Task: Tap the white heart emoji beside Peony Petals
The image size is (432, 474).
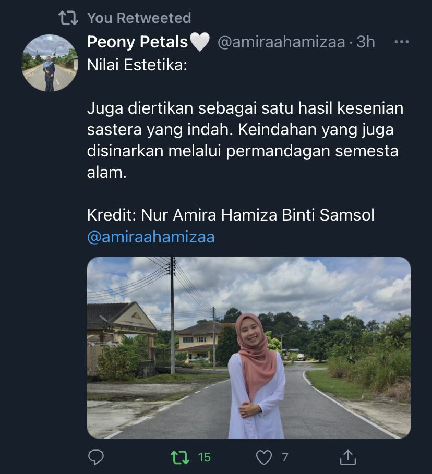Action: pos(199,42)
